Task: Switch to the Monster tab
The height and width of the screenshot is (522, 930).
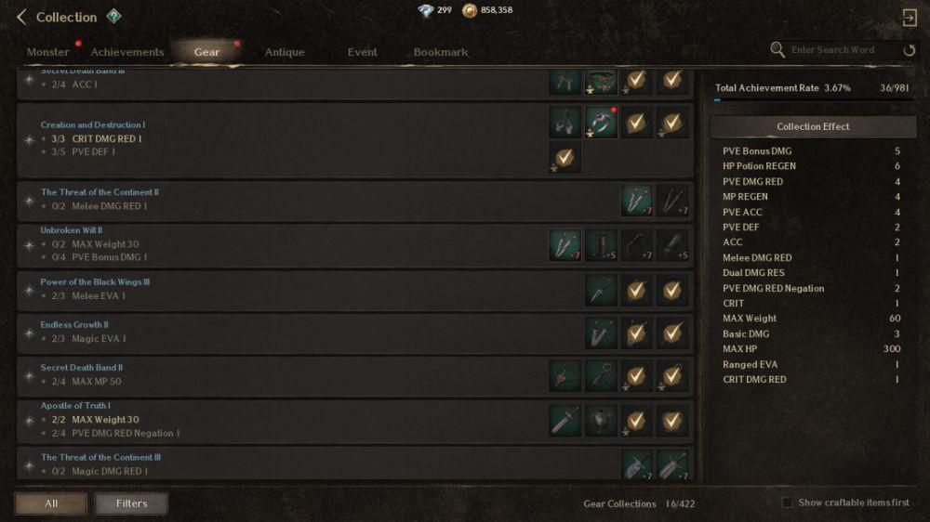Action: tap(48, 52)
